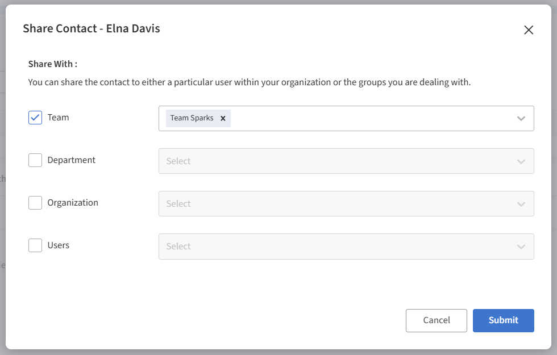This screenshot has height=355, width=557.
Task: Click the Organization Select placeholder text
Action: (x=178, y=204)
